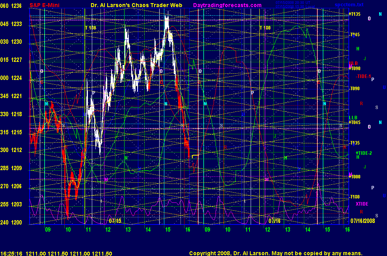Viewport: 387px width, 256px height.
Task: Select the "-T180" line label
Action: click(355, 197)
